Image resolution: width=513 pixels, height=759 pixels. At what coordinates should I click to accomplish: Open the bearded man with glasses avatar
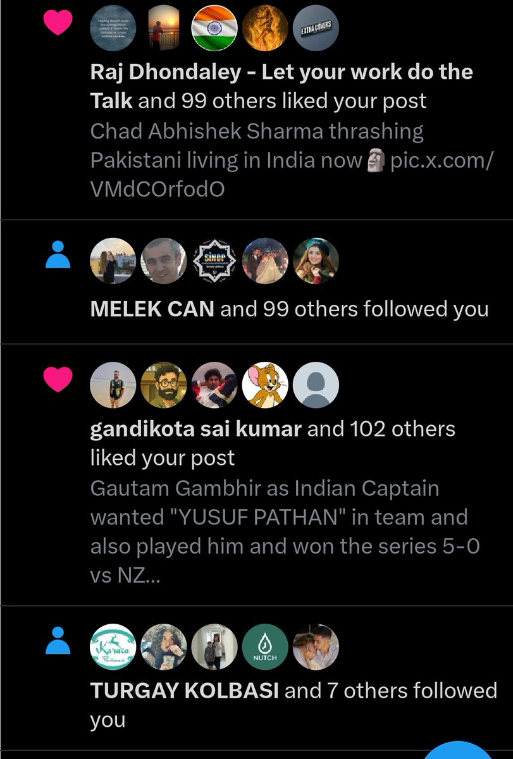(164, 385)
